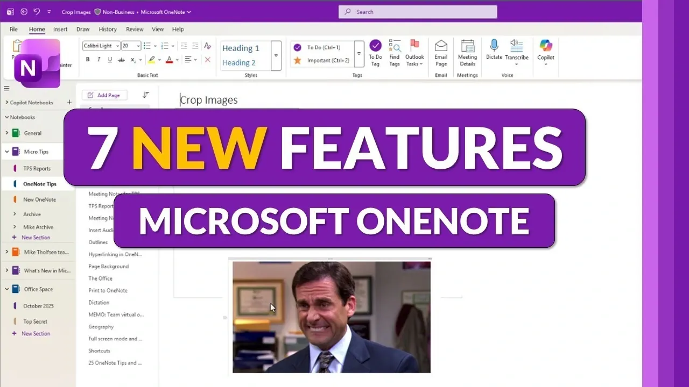Switch to the Draw ribbon tab
Image resolution: width=689 pixels, height=387 pixels.
(83, 29)
